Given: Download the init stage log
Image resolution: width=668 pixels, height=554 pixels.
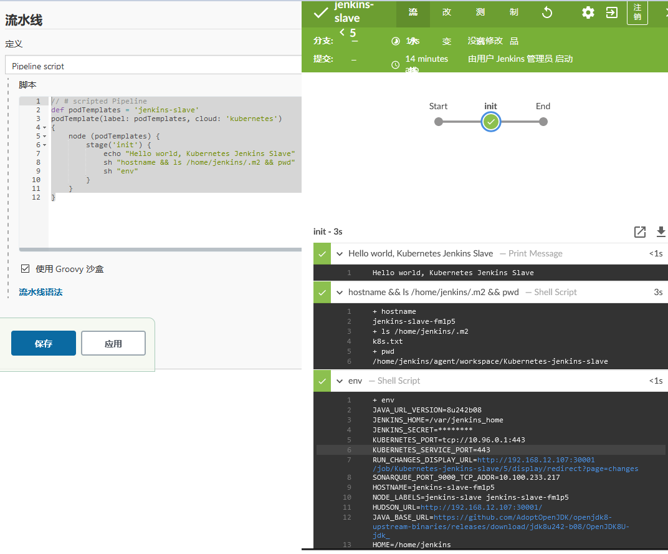Looking at the screenshot, I should 661,231.
